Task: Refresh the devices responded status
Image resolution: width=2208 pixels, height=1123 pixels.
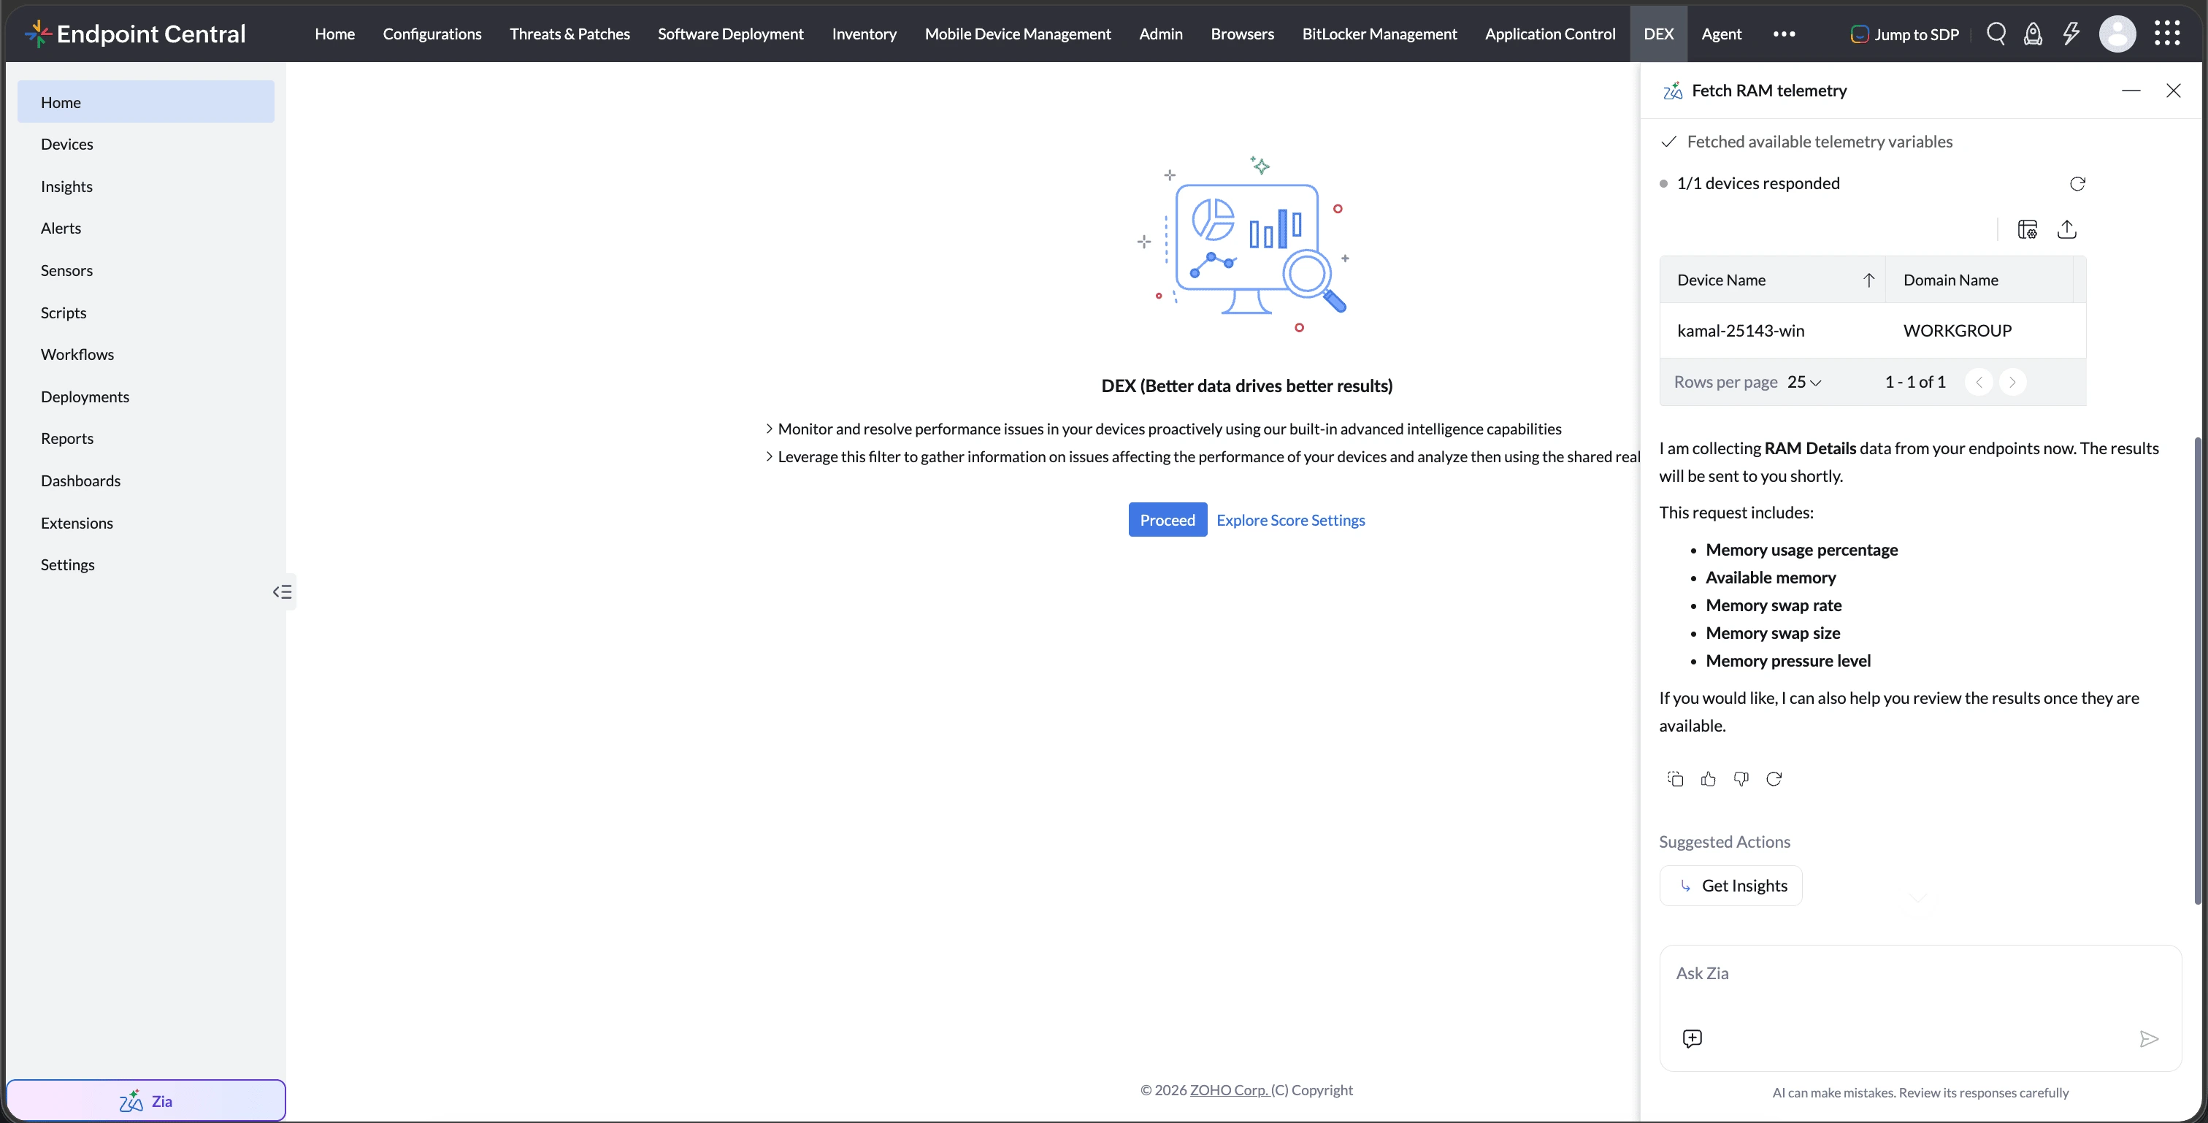Action: 2078,183
